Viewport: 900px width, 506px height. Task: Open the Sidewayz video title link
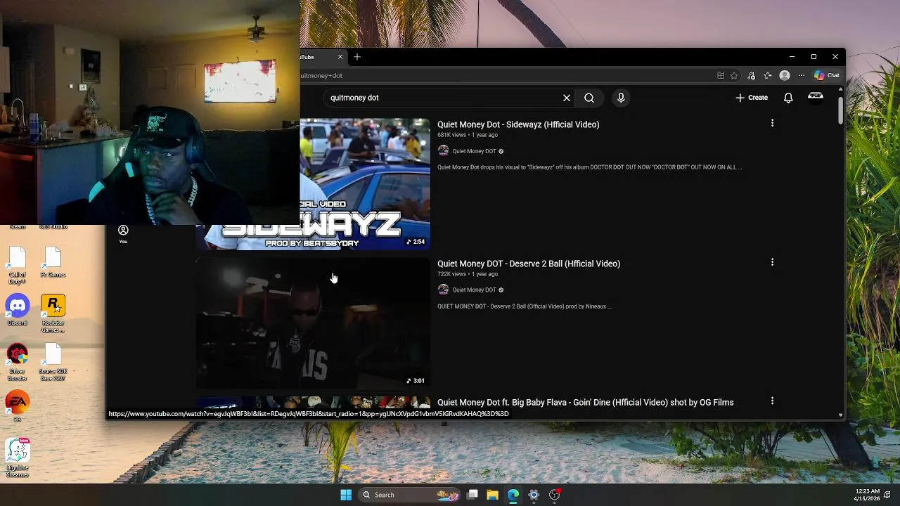(518, 124)
